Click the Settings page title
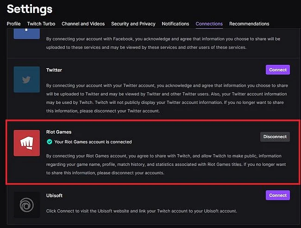 pyautogui.click(x=30, y=9)
